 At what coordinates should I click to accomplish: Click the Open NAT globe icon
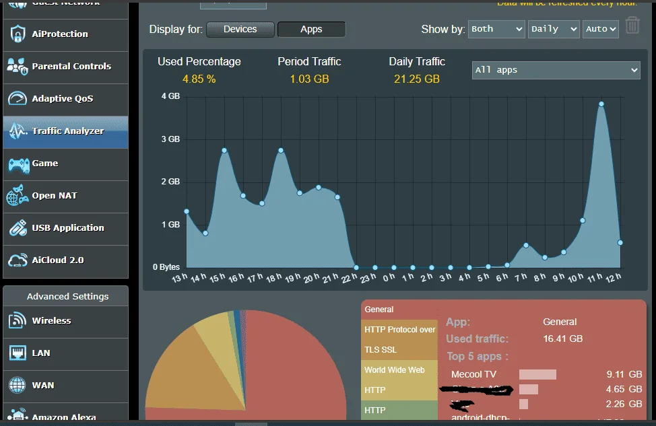(x=18, y=196)
